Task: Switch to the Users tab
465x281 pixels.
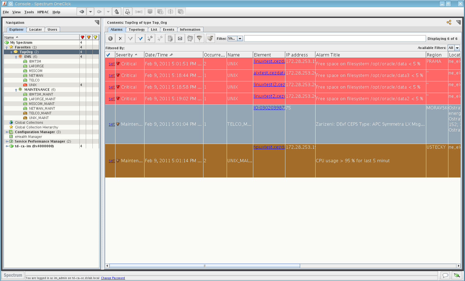Action: [52, 29]
